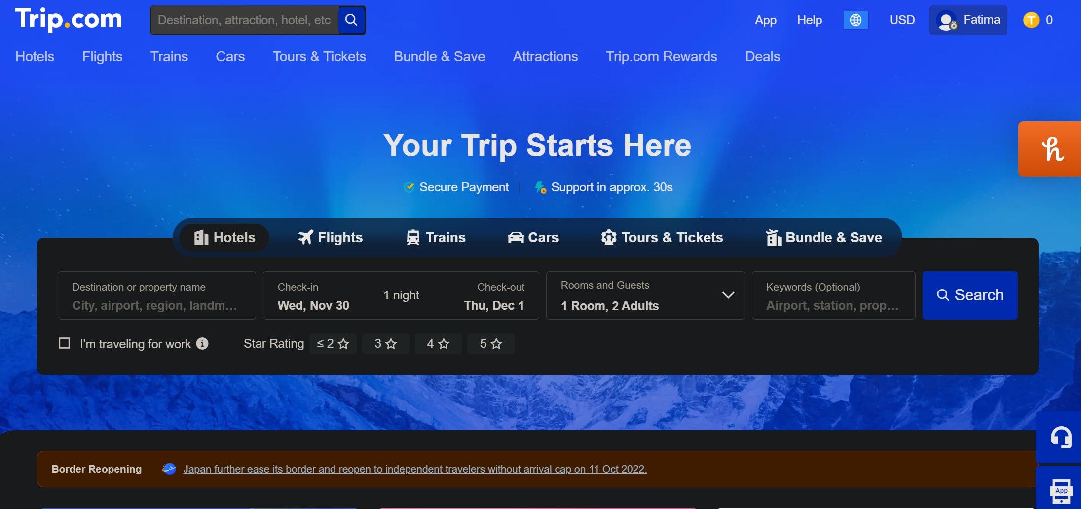Open the Japan border reopening news link
The image size is (1081, 509).
coord(415,469)
